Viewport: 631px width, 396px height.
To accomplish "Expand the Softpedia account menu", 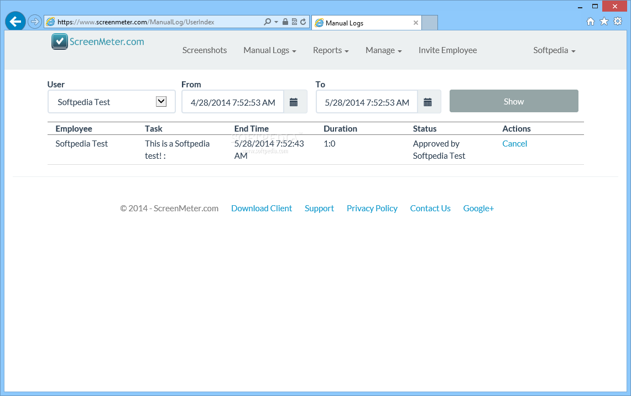I will [554, 50].
